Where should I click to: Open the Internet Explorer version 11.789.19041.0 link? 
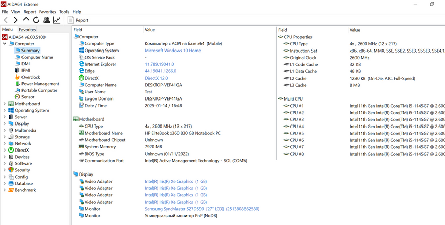[160, 64]
